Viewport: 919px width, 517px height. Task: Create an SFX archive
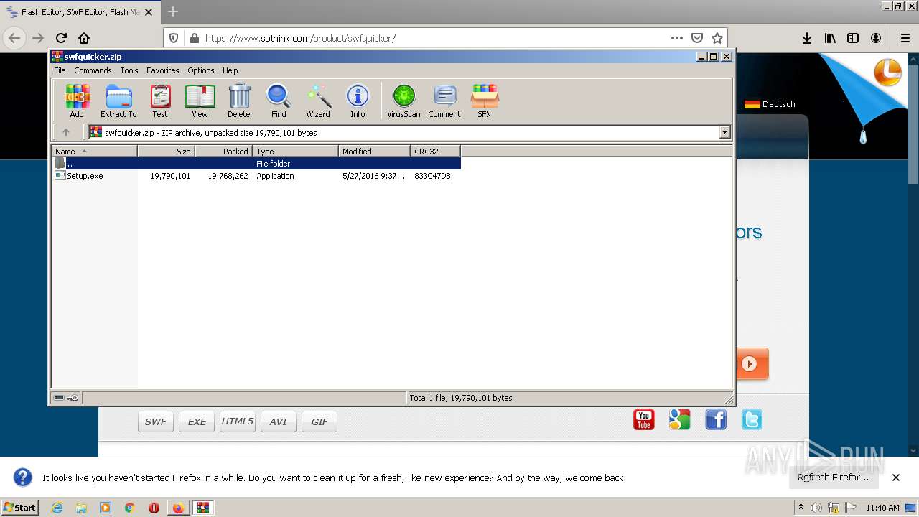tap(485, 101)
